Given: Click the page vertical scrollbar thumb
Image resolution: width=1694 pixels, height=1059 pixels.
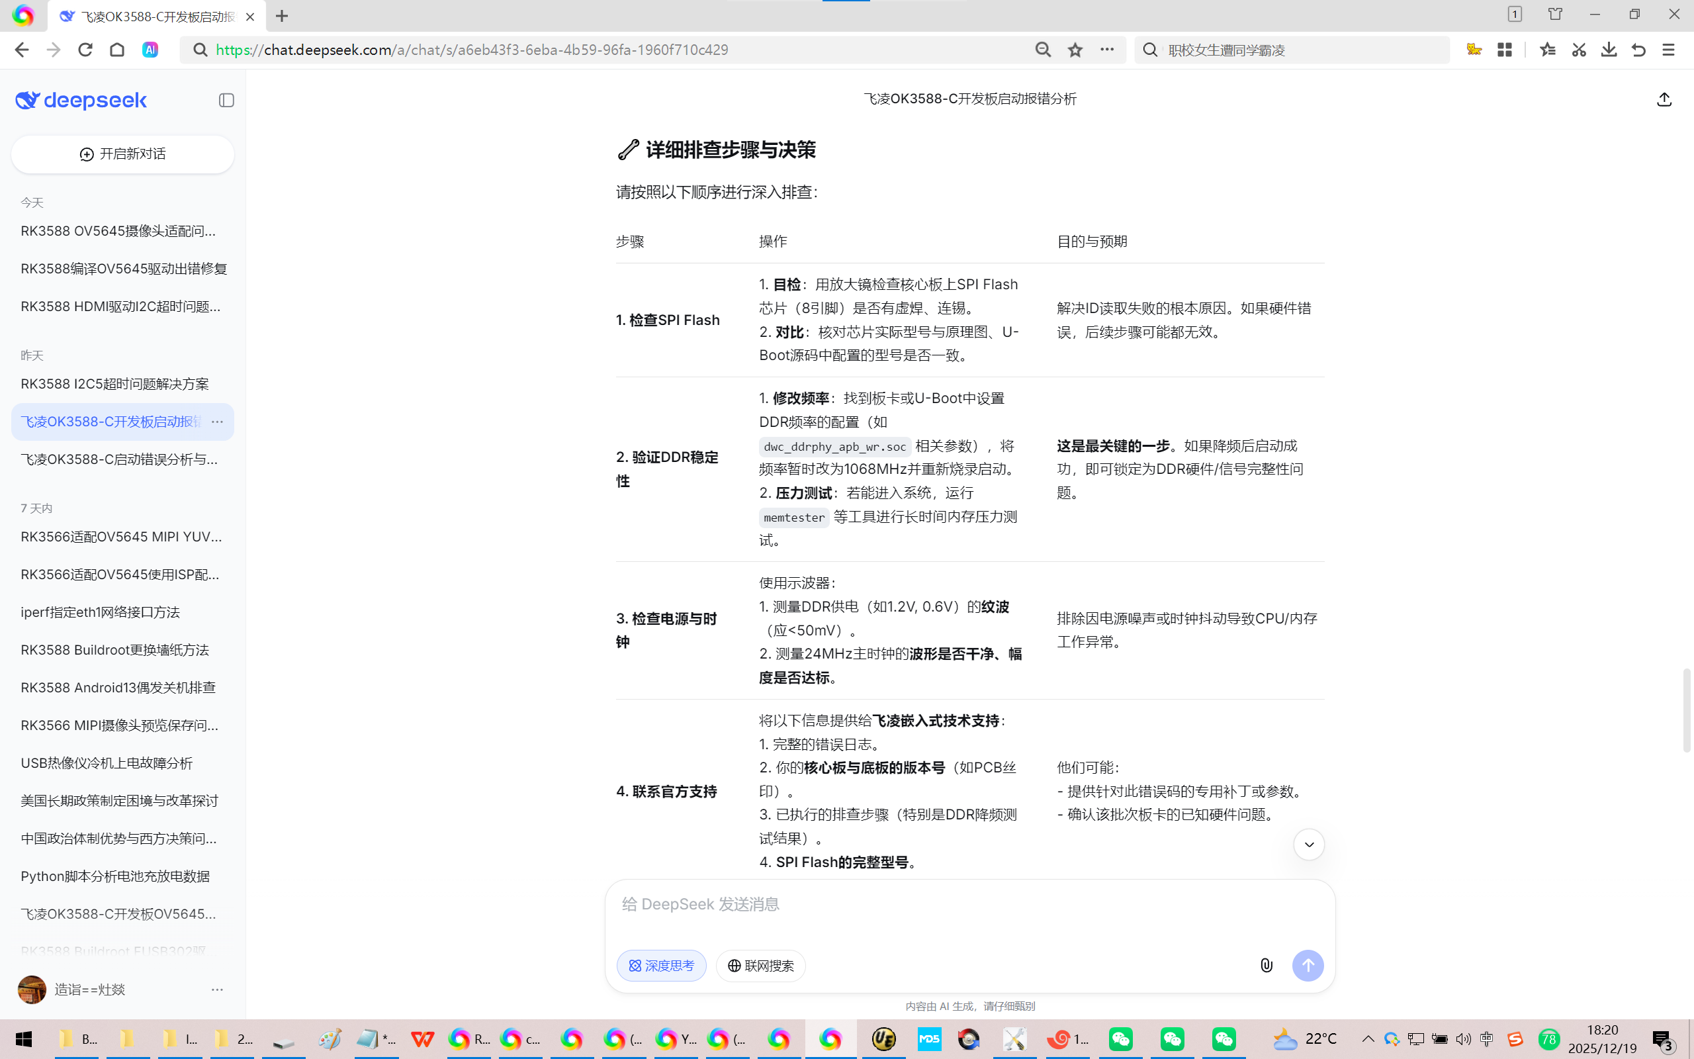Looking at the screenshot, I should click(x=1687, y=710).
